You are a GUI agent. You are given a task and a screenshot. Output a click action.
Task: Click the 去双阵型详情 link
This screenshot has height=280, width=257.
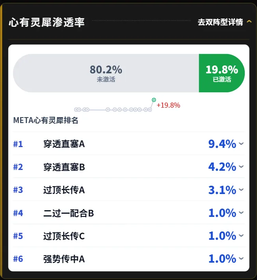pos(220,22)
